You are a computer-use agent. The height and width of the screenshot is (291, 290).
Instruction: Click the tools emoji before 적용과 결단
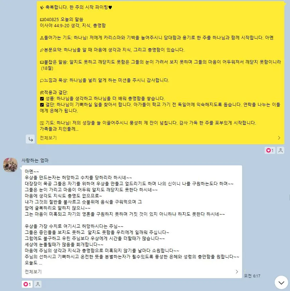(42, 93)
